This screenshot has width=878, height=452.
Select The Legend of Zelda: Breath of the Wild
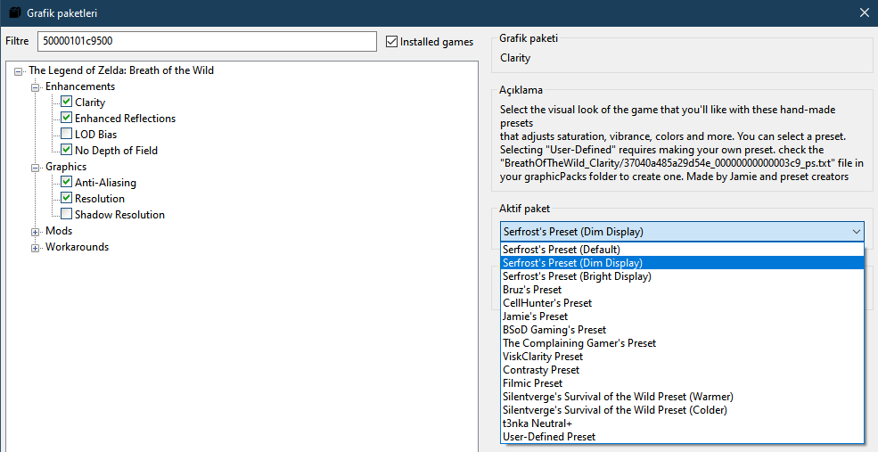[121, 70]
